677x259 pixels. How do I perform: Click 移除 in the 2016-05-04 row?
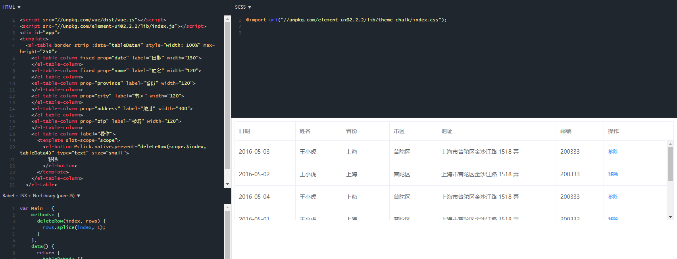tap(613, 197)
